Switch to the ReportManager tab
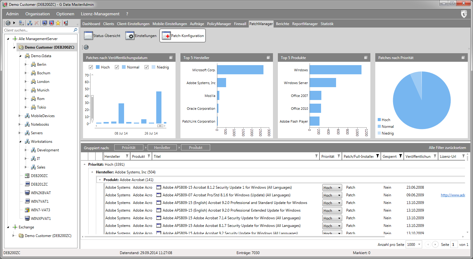This screenshot has height=259, width=473. click(x=305, y=24)
